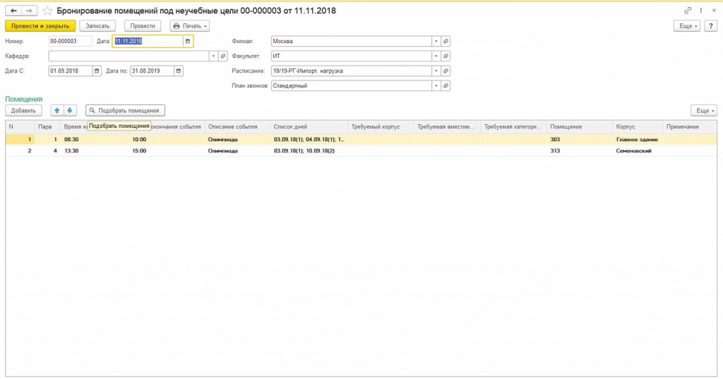Viewport: 723px width, 379px height.
Task: Open calendar picker for Дата С field
Action: [x=97, y=71]
